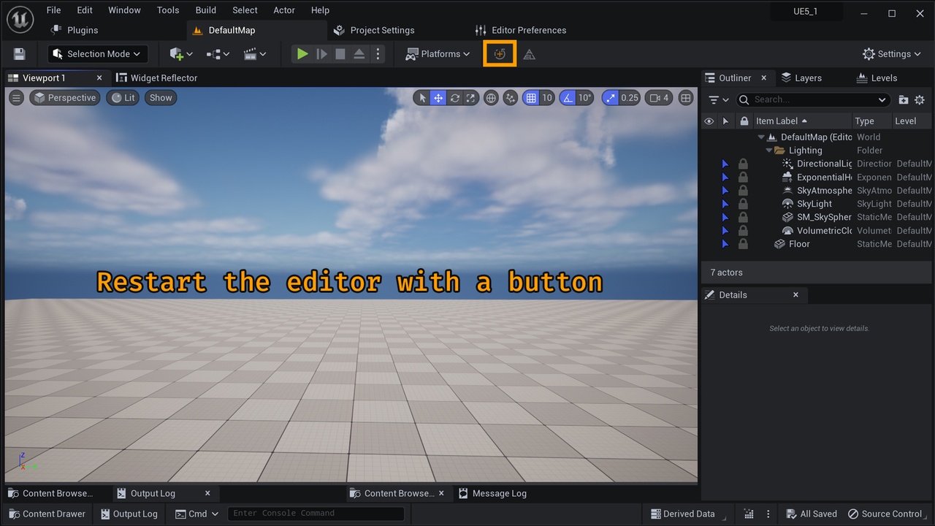The height and width of the screenshot is (526, 935).
Task: Click the Eject button in play controls
Action: pos(359,54)
